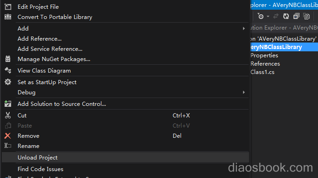Expand the Add submenu arrow

click(x=244, y=29)
